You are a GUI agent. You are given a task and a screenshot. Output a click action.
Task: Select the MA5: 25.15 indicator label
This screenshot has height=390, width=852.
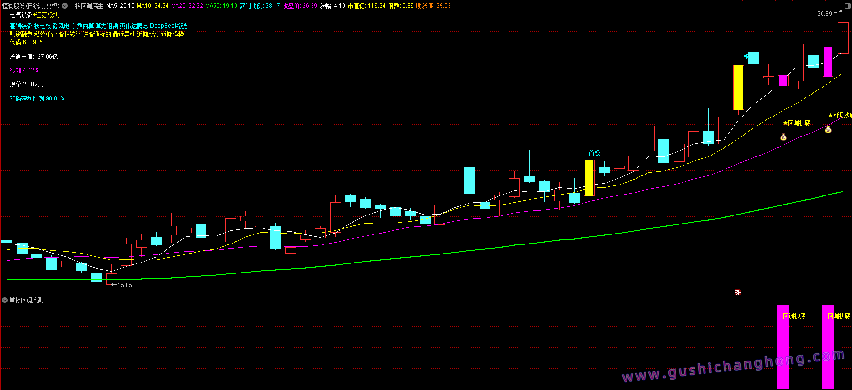[120, 6]
